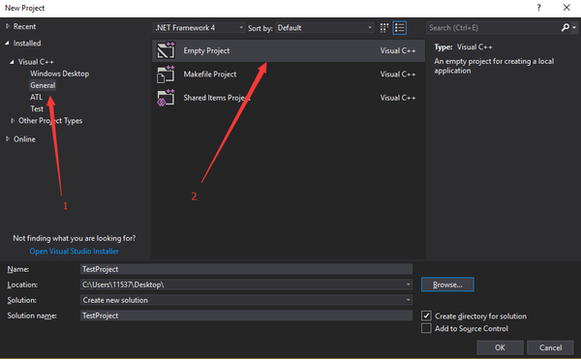Toggle Create directory for solution checkbox
The image size is (581, 359).
point(426,315)
